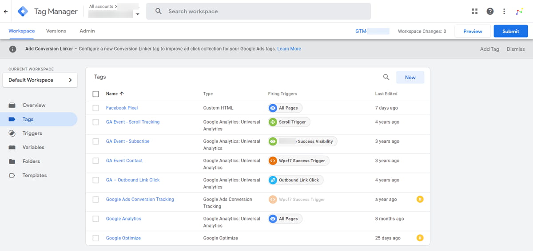The width and height of the screenshot is (533, 251).
Task: Click the Tag Manager diamond logo
Action: (x=23, y=12)
